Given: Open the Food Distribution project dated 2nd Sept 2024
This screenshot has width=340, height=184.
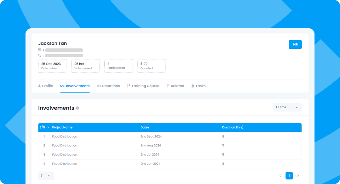Looking at the screenshot, I should point(64,136).
